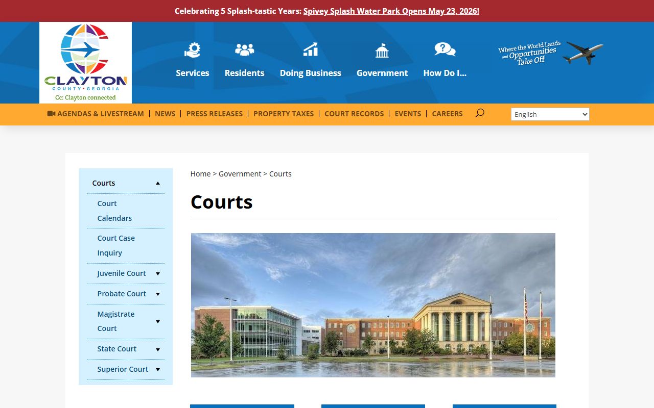
Task: Expand the State Court submenu arrow
Action: pyautogui.click(x=158, y=349)
